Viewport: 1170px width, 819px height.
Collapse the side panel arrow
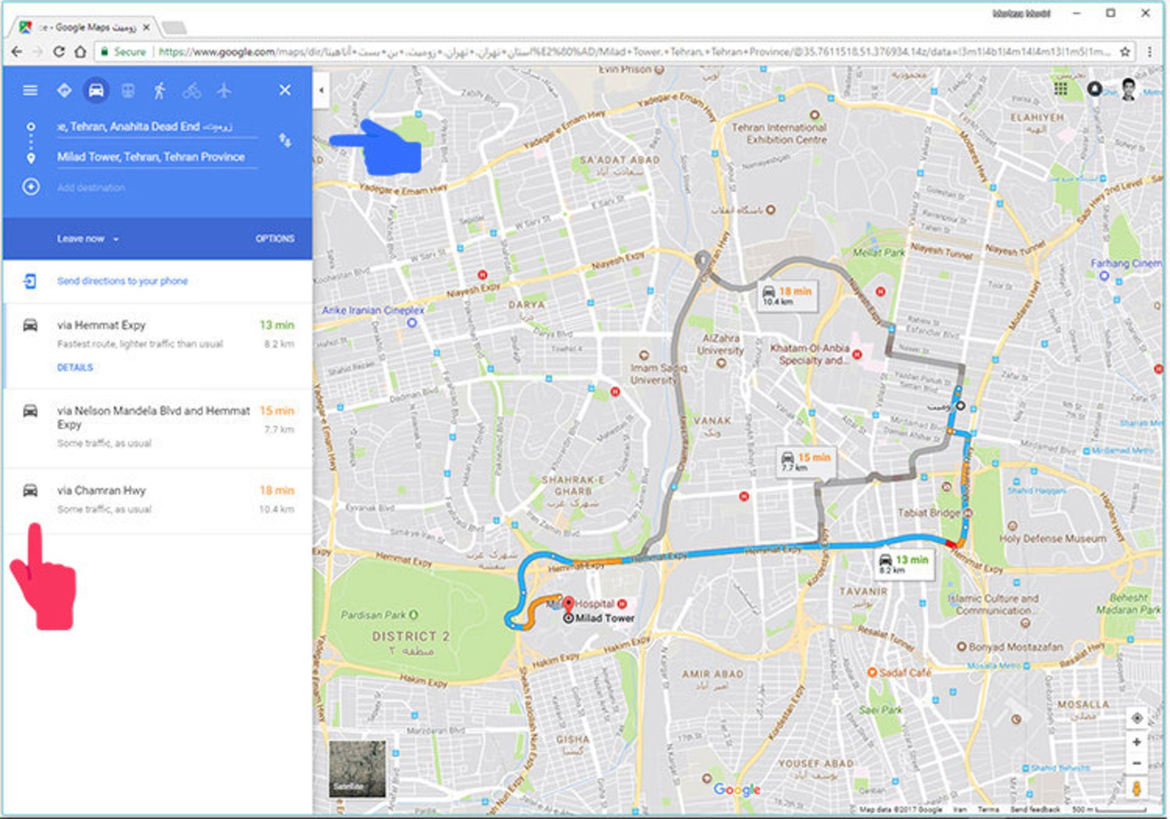click(x=321, y=90)
